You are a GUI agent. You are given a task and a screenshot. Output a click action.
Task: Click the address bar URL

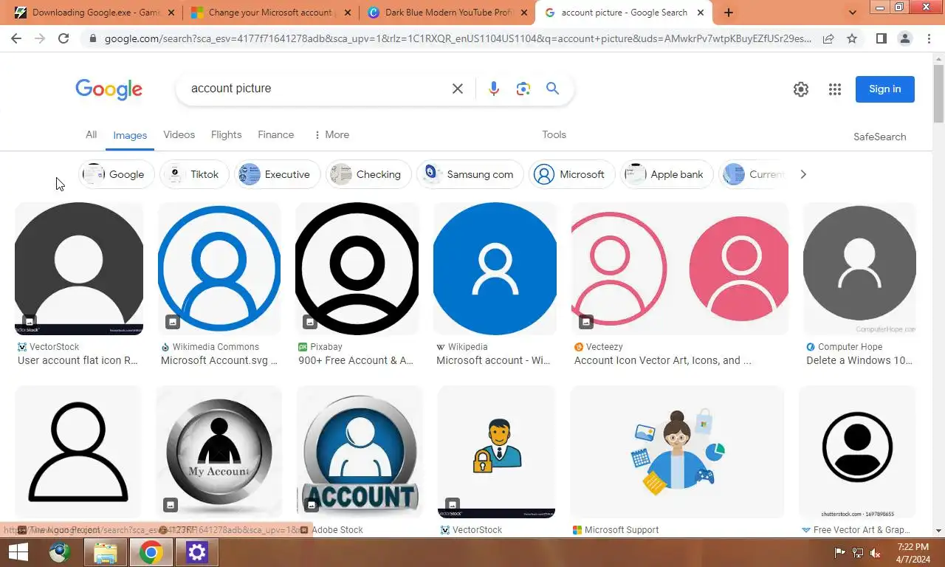pyautogui.click(x=458, y=38)
